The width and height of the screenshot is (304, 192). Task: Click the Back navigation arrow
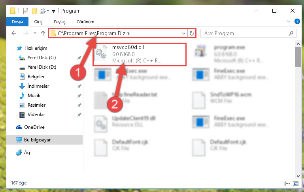tap(14, 33)
